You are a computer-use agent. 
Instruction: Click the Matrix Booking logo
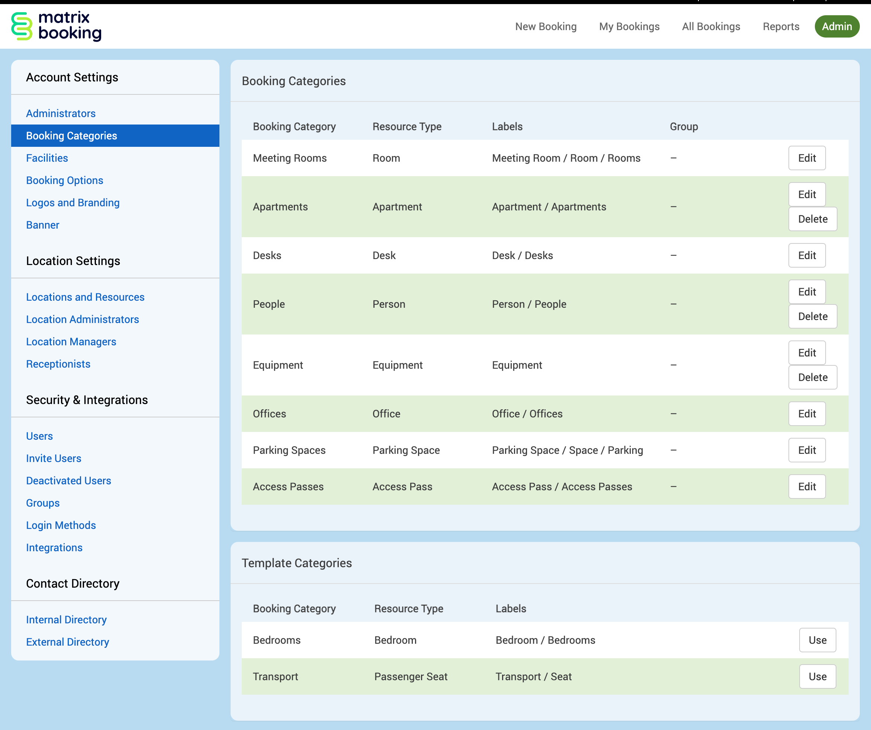pyautogui.click(x=57, y=26)
